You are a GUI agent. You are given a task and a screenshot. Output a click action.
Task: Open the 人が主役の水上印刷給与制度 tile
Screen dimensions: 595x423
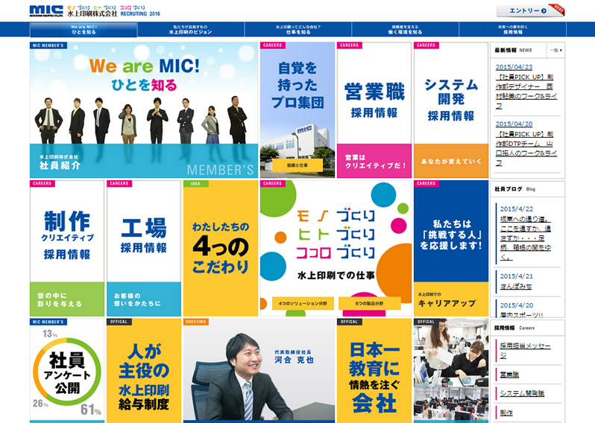click(144, 371)
